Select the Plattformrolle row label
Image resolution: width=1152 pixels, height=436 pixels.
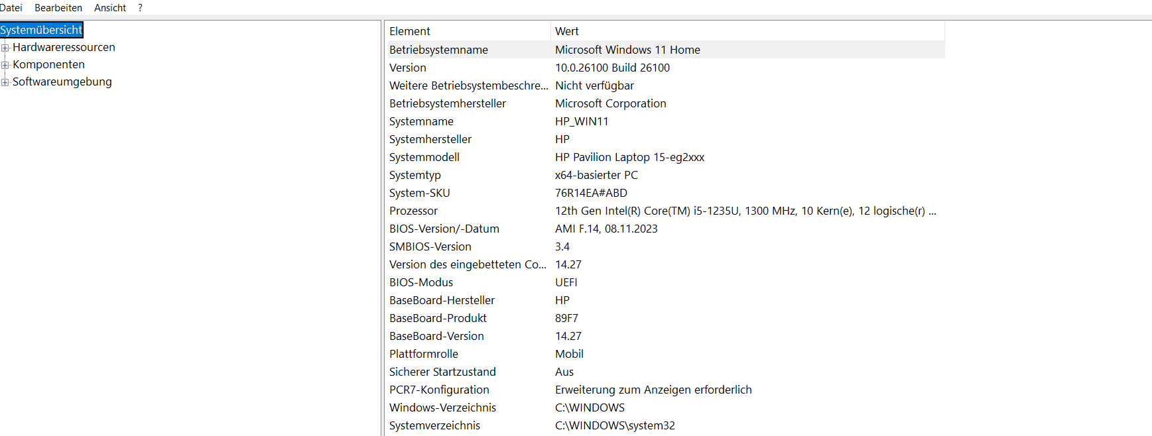(x=424, y=354)
